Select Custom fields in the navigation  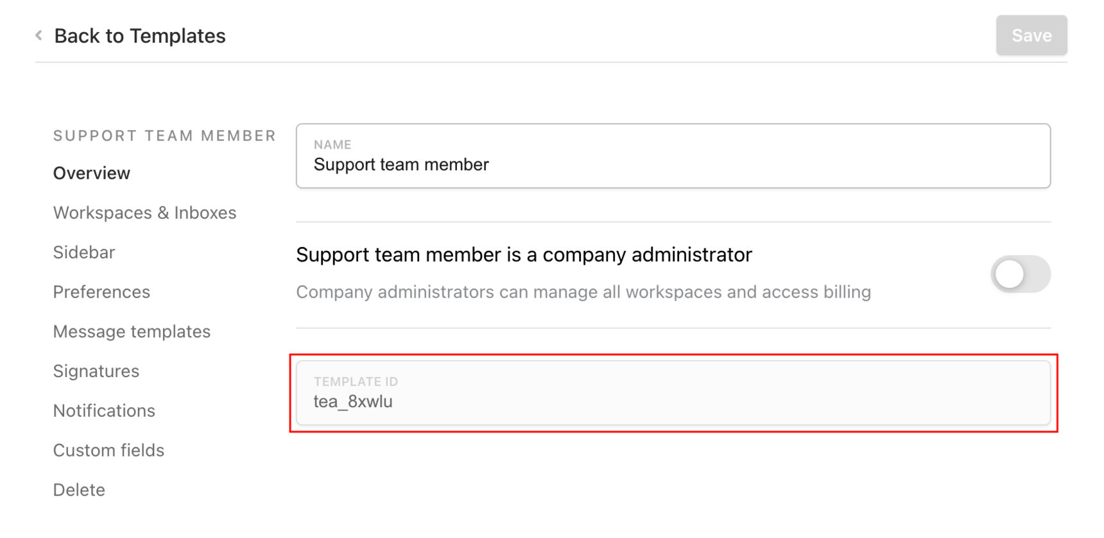click(108, 451)
